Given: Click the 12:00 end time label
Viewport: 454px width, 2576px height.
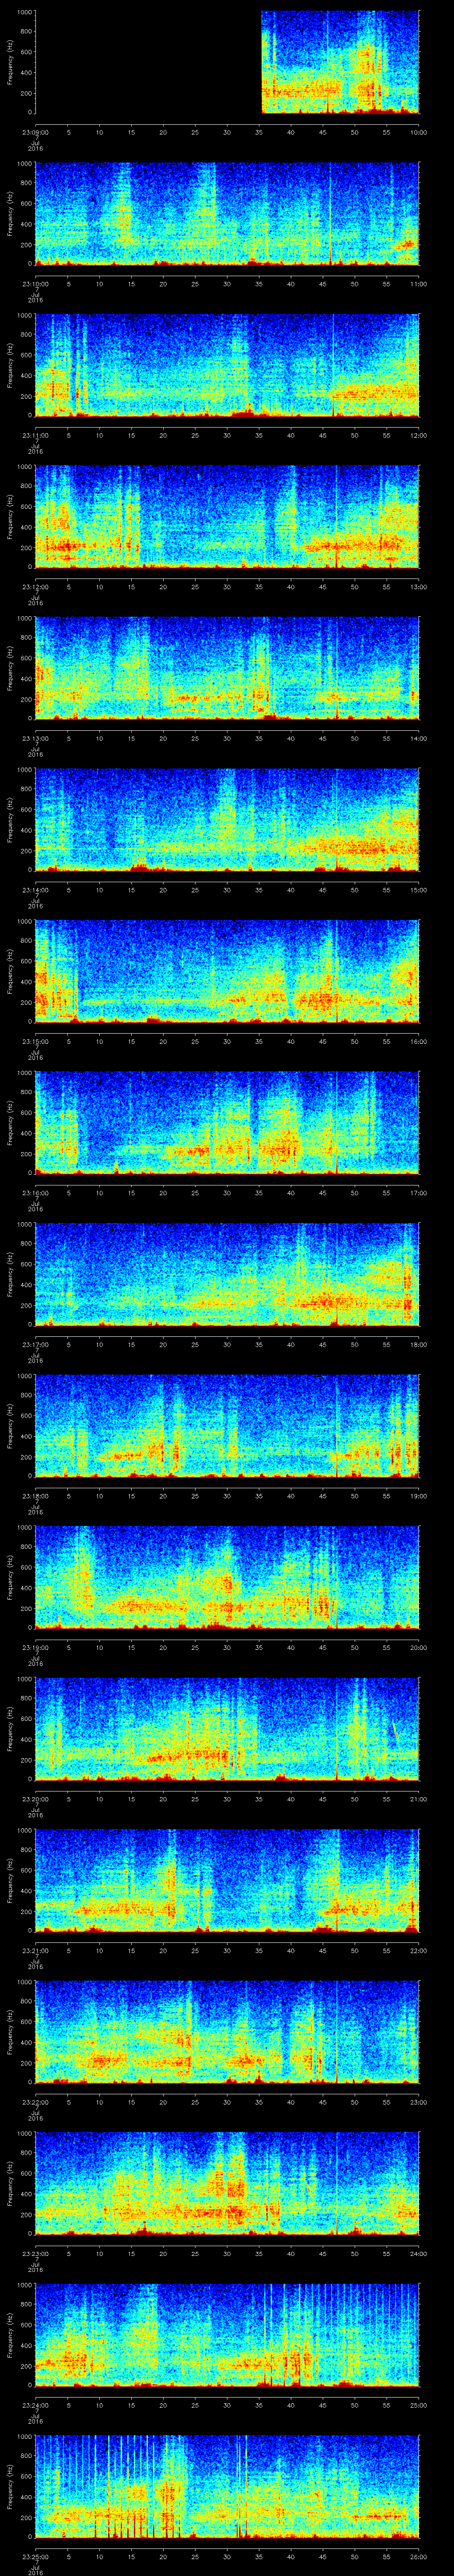Looking at the screenshot, I should pos(418,435).
